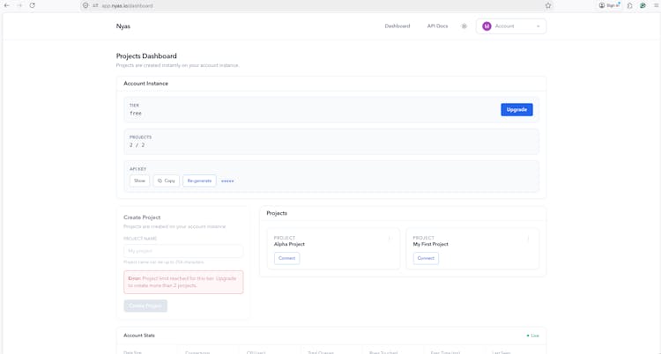The image size is (661, 354).
Task: Connect to My First Project
Action: [x=426, y=258]
